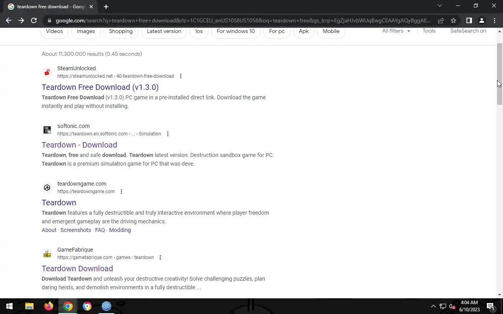
Task: Click the scrollbar up arrow
Action: [x=500, y=31]
